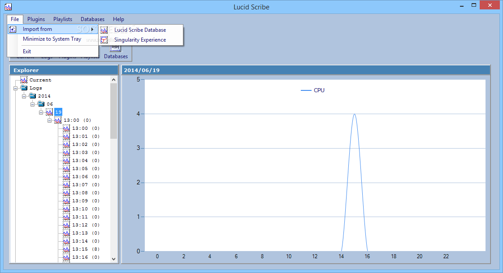Open the Plugins menu
Image resolution: width=503 pixels, height=273 pixels.
point(36,19)
